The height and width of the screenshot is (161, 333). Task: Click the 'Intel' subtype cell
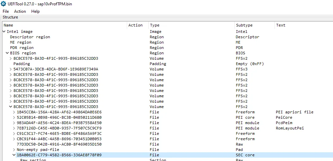pos(242,32)
